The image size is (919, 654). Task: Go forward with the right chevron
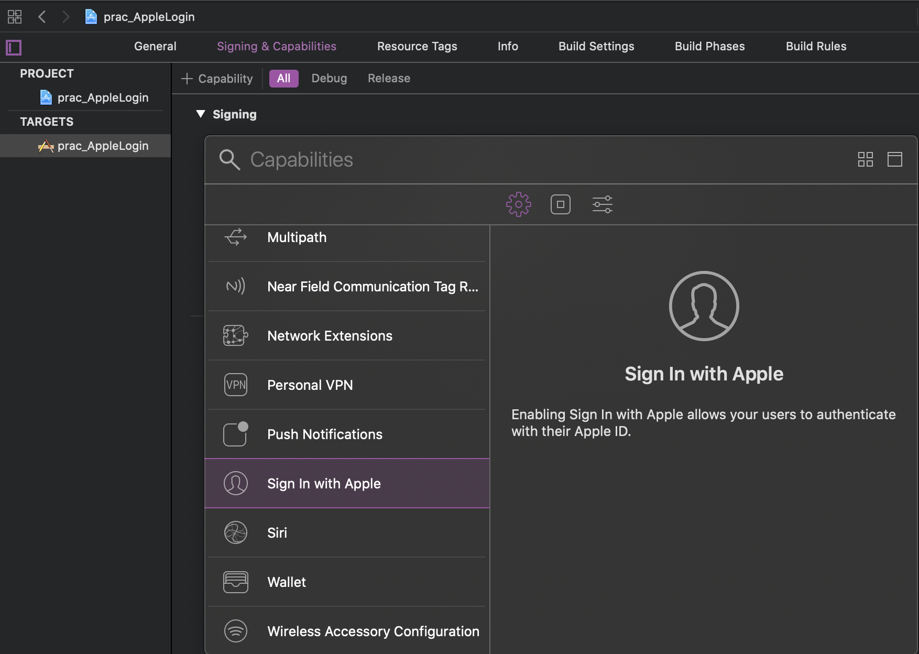click(65, 17)
